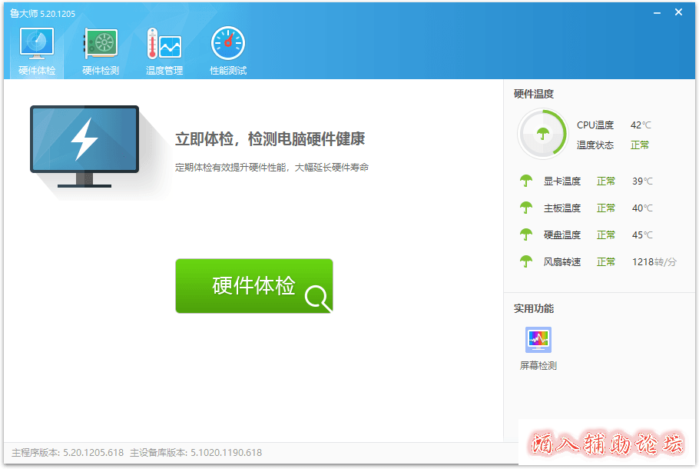
Task: Click the 主板温度 40℃ value
Action: 642,208
